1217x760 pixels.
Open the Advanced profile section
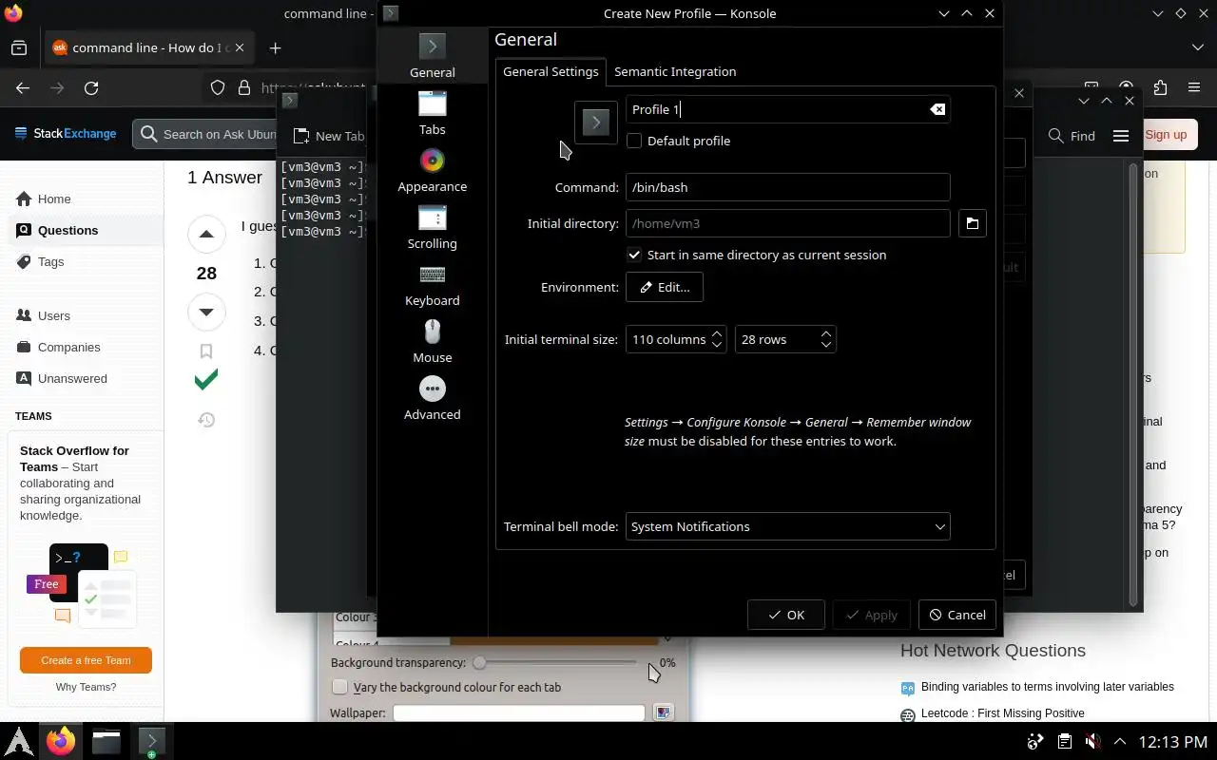(432, 398)
